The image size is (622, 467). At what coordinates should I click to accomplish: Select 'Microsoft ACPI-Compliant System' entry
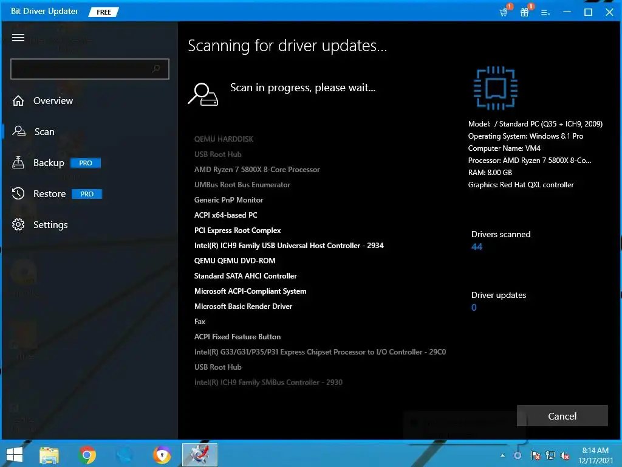point(250,291)
